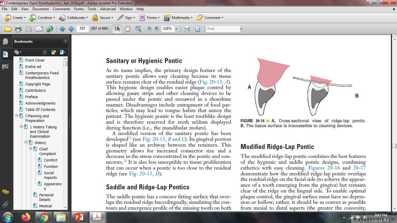Click the Marquee Zoom tool
This screenshot has height=223, width=397.
tap(138, 29)
